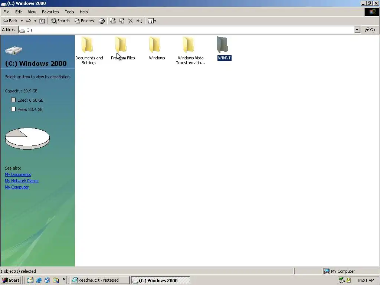Click the Copy To toolbar icon
This screenshot has width=380, height=285.
point(122,21)
